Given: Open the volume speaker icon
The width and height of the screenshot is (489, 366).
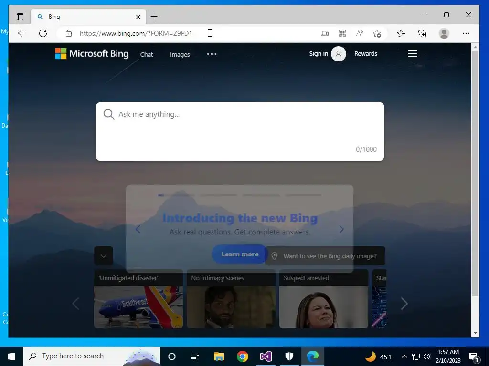Looking at the screenshot, I should coord(427,356).
